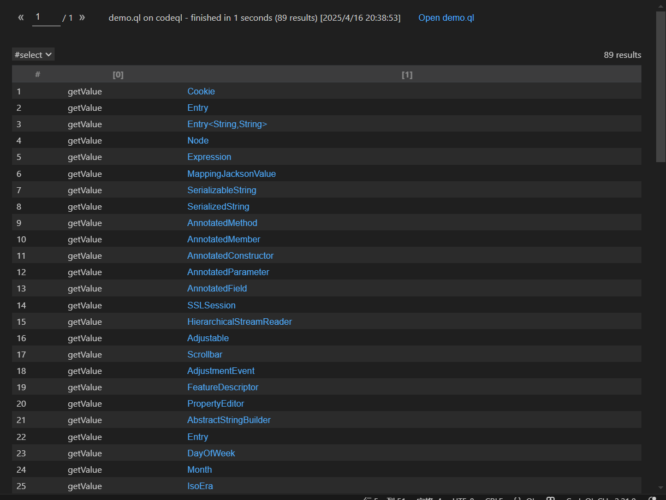
Task: Open the Scrollbar link in row 17
Action: [x=205, y=354]
